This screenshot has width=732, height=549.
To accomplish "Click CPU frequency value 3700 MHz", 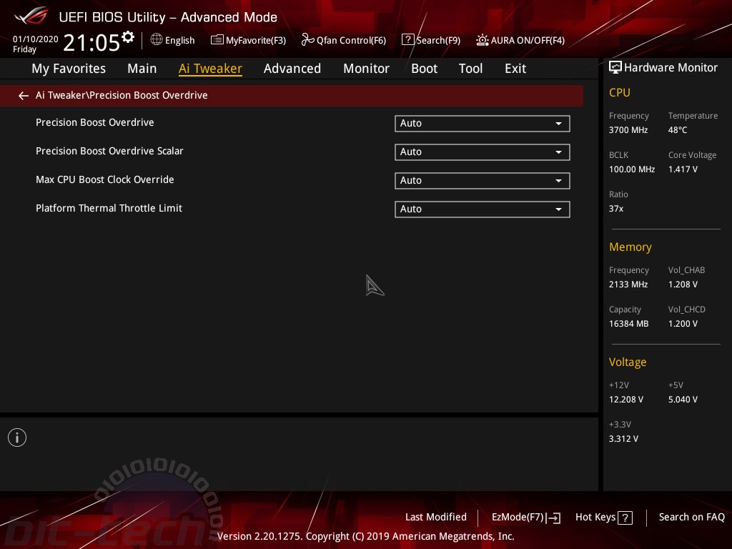I will 628,130.
